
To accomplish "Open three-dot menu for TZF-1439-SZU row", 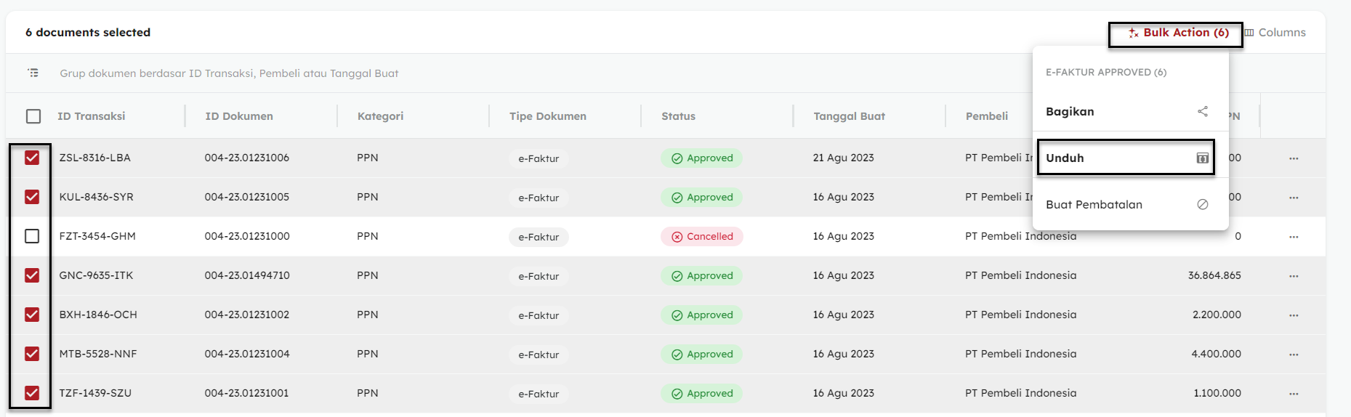I will tap(1294, 394).
